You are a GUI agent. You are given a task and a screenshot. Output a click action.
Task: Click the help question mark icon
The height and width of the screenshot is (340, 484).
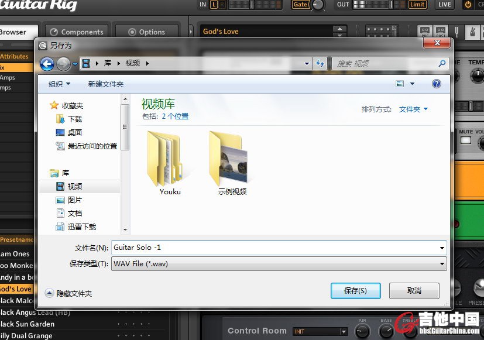click(437, 84)
